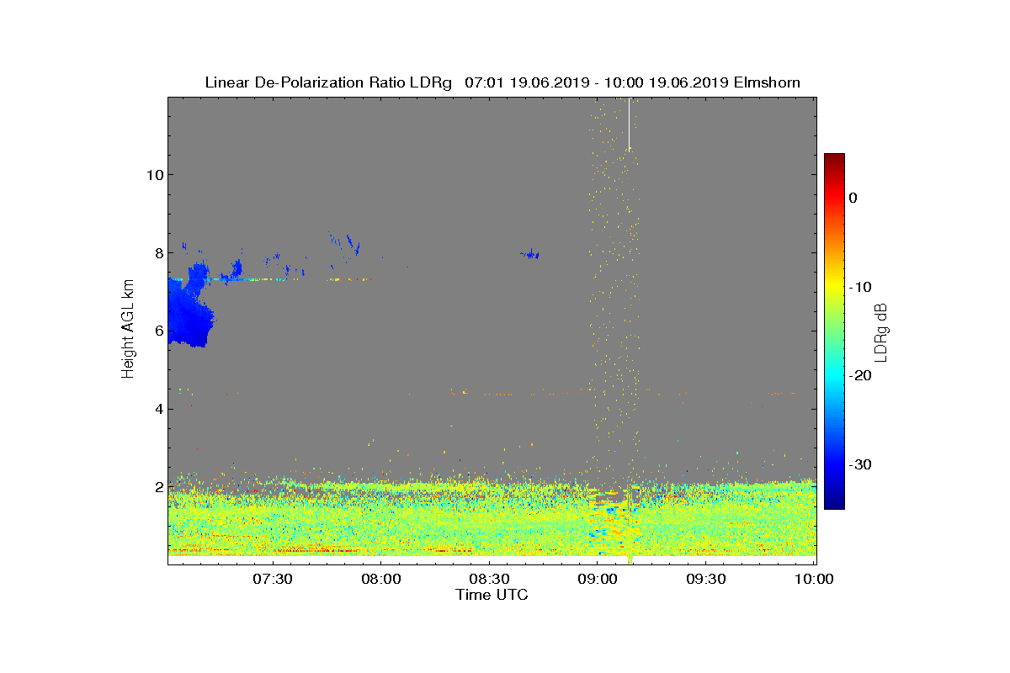Click the dark red top of the colorbar
The width and height of the screenshot is (1010, 673).
tap(834, 158)
